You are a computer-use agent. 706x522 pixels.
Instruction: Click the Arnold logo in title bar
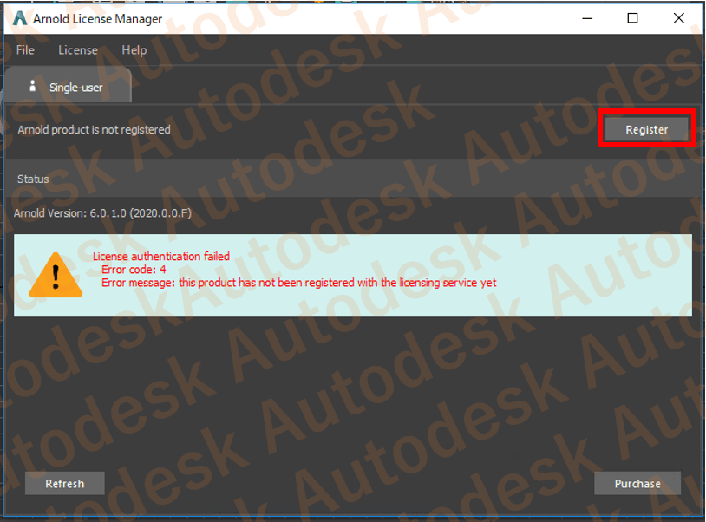20,18
